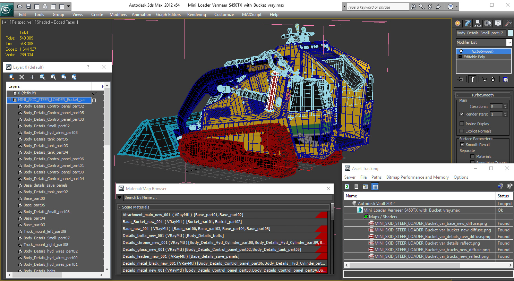The width and height of the screenshot is (514, 281).
Task: Click the Layers column header
Action: [49, 86]
